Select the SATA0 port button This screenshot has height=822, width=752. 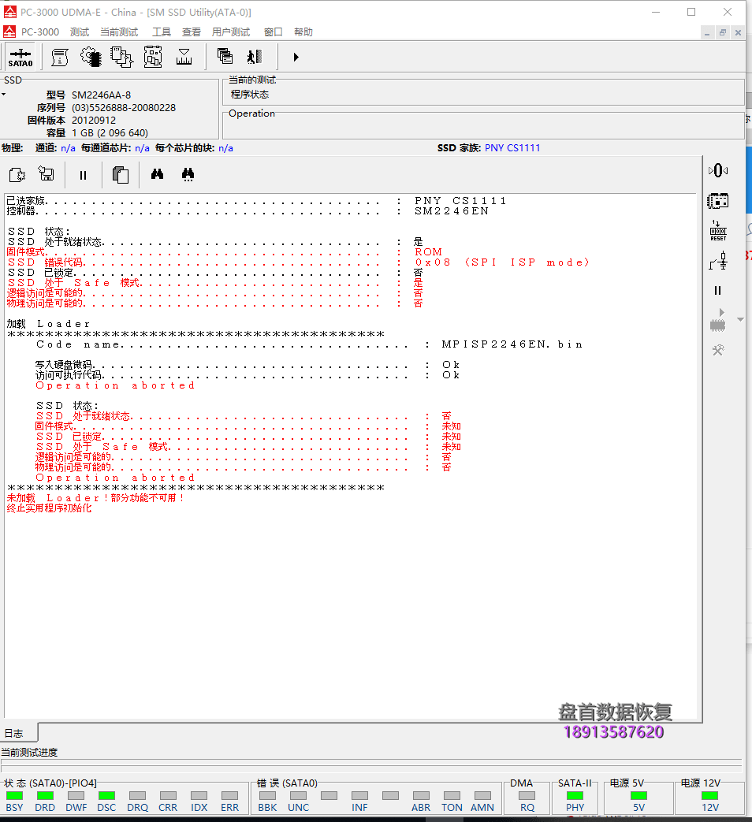(x=20, y=58)
